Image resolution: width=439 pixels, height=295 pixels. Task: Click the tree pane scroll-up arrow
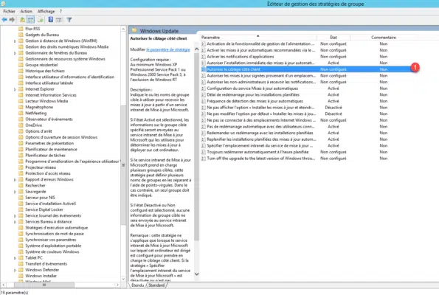(123, 29)
